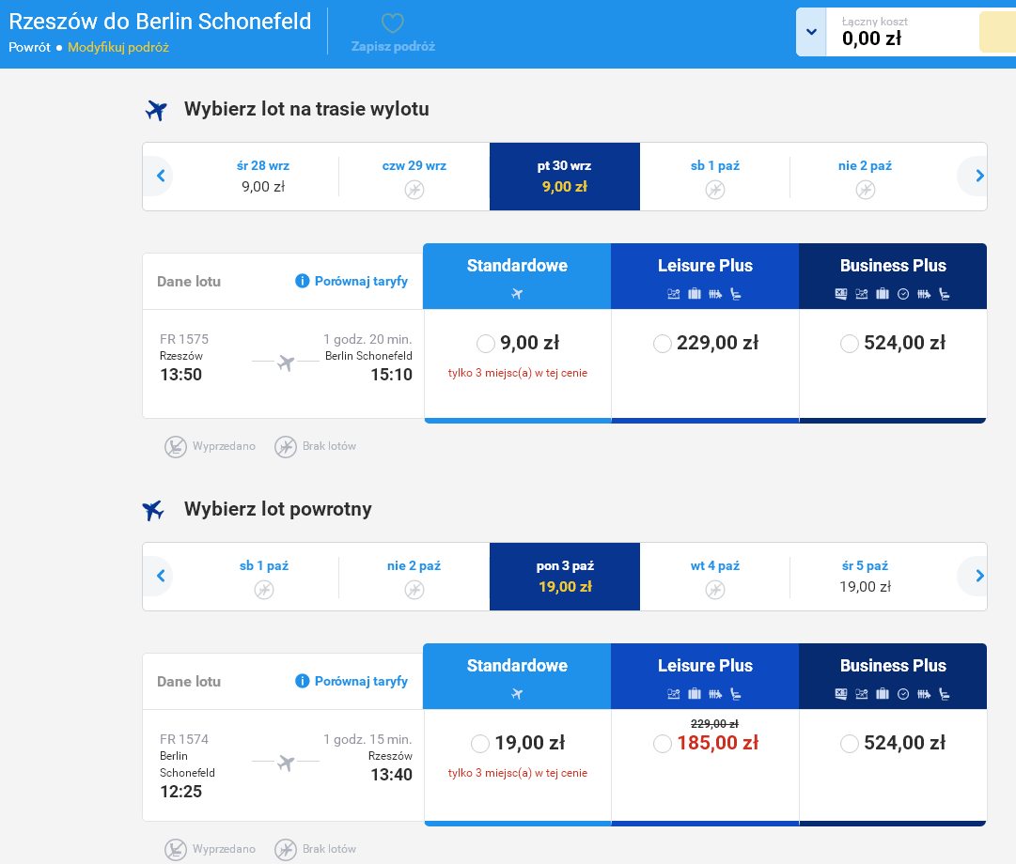Expand the Łączny koszt total cost dropdown
This screenshot has width=1016, height=864.
(x=811, y=32)
